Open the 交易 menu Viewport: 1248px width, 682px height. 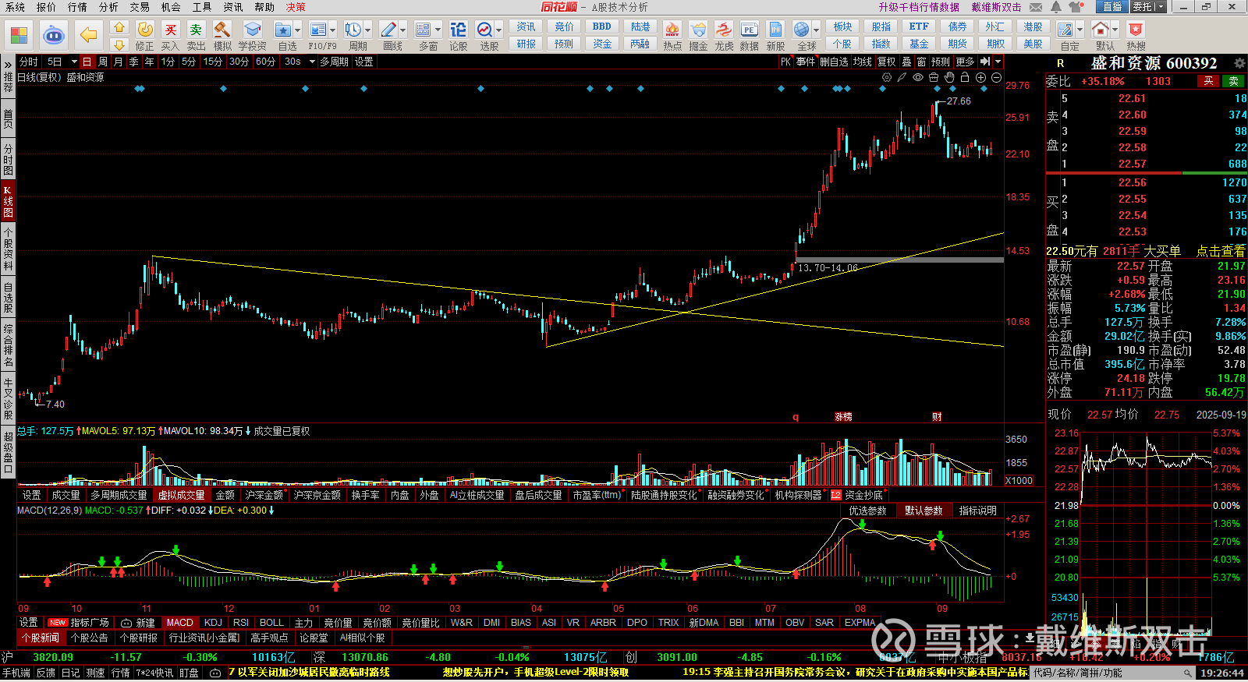point(140,7)
